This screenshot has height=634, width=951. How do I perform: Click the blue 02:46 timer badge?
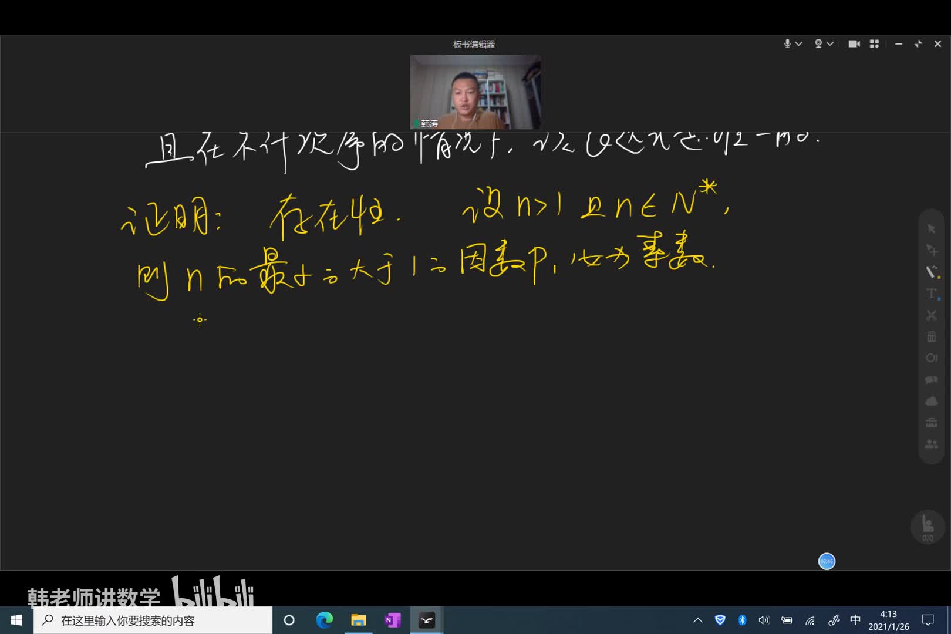[x=827, y=561]
